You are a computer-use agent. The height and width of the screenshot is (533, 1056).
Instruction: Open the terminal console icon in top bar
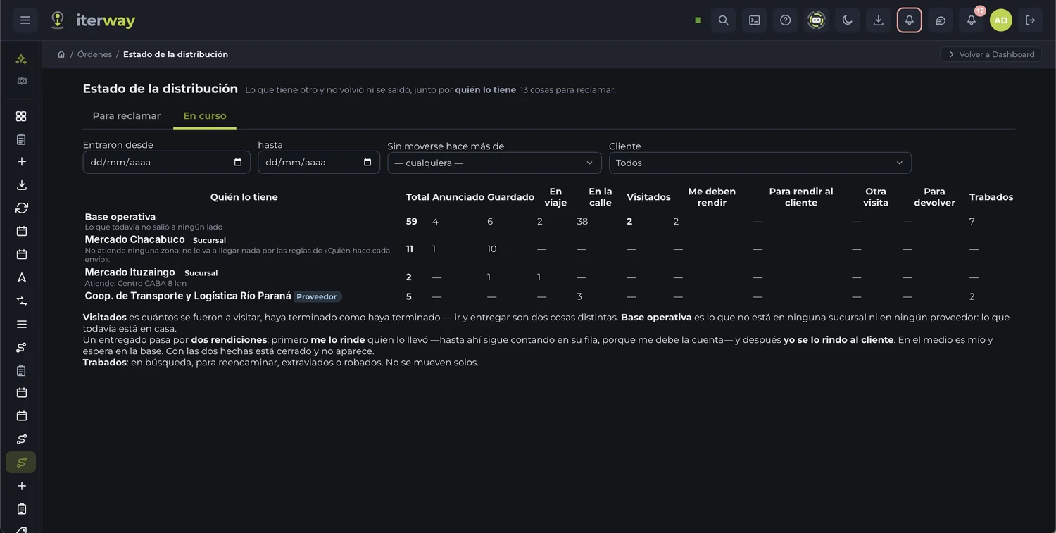754,20
